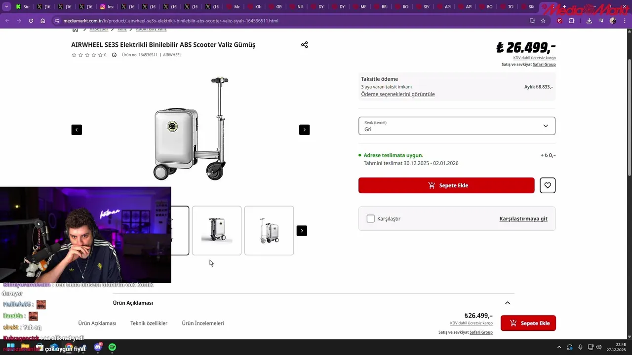Open Ödeme seçeneklerini görüntüle link
This screenshot has width=632, height=355.
pyautogui.click(x=398, y=94)
